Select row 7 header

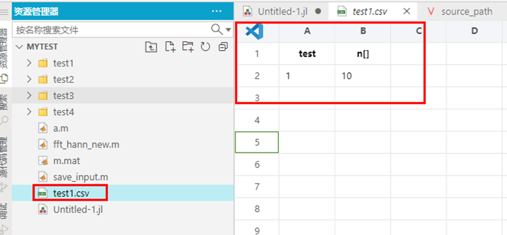tap(257, 186)
